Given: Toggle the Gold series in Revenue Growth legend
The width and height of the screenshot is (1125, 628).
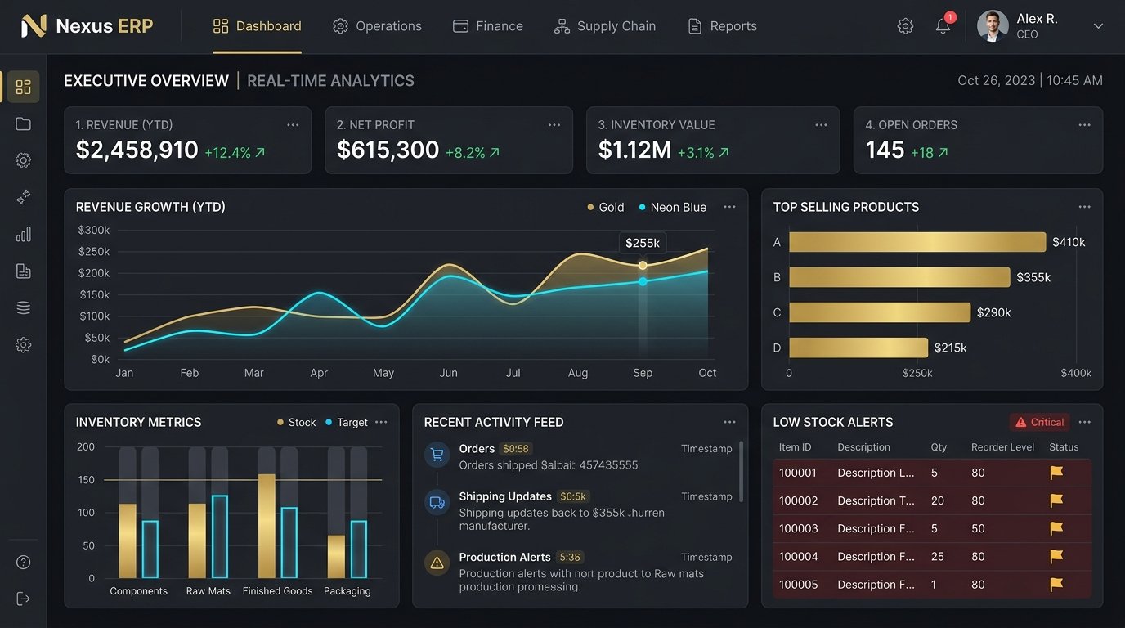Looking at the screenshot, I should [606, 208].
